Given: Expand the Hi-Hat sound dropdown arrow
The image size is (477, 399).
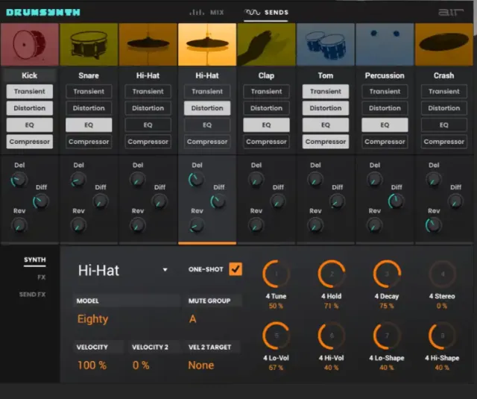Looking at the screenshot, I should coord(165,270).
